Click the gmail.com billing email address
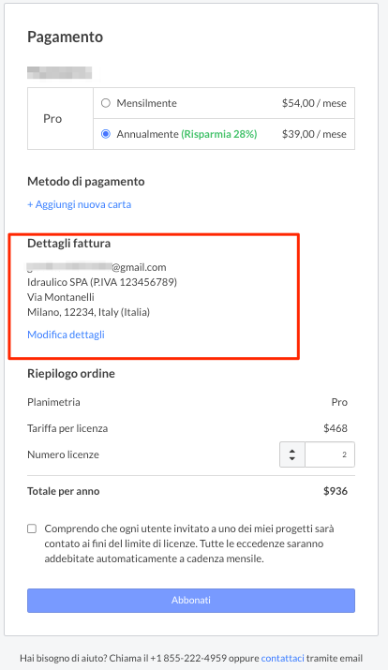The image size is (388, 670). tap(97, 267)
